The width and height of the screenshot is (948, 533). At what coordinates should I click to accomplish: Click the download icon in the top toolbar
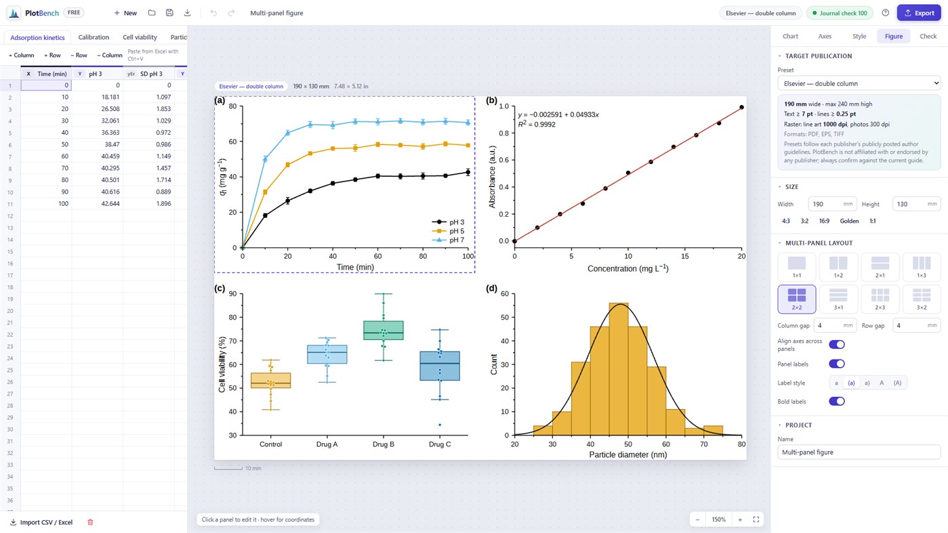187,13
